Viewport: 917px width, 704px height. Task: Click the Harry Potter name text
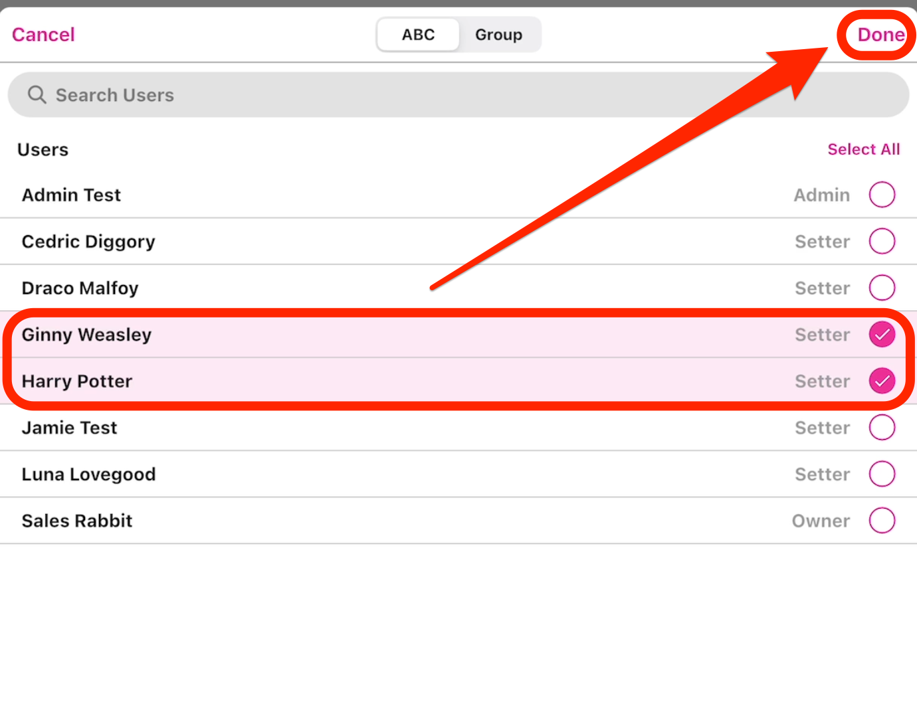77,381
